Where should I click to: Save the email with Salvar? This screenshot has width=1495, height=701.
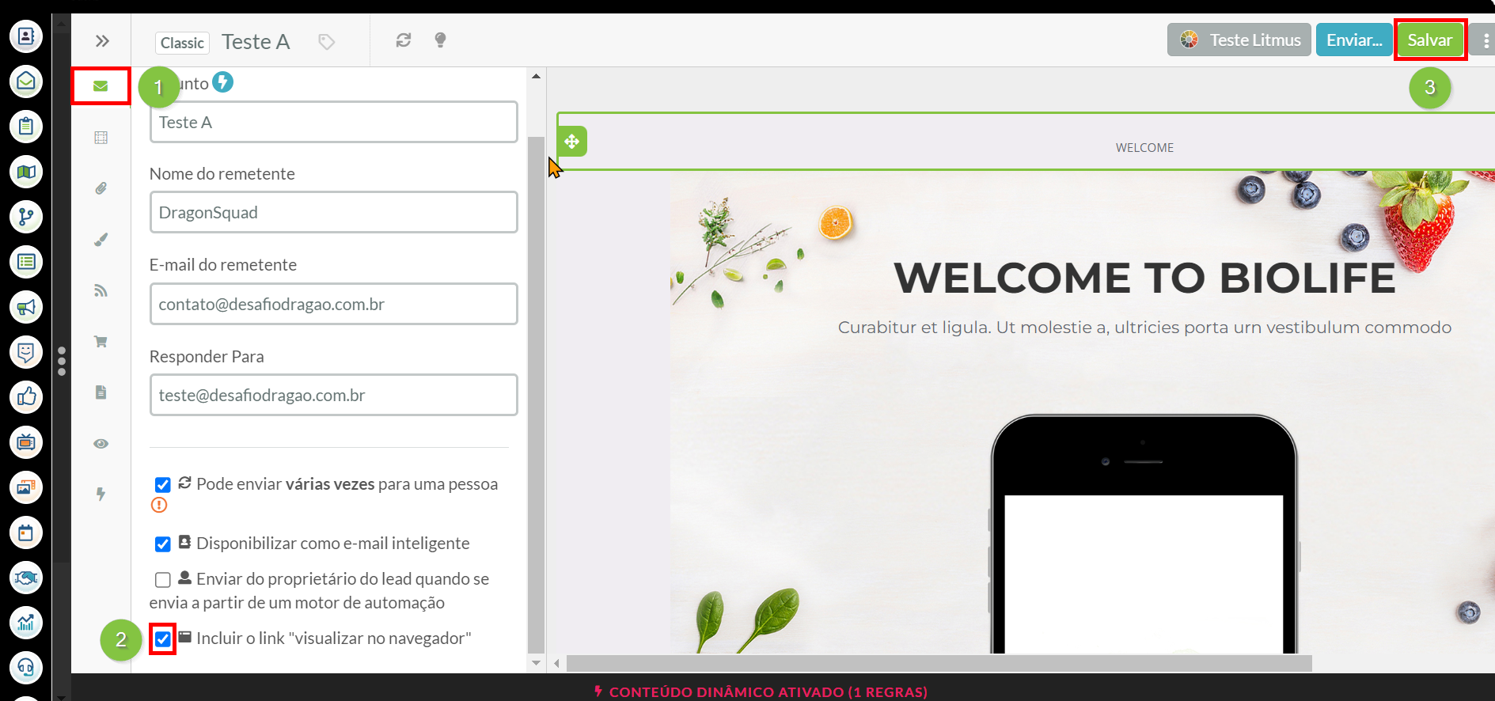point(1430,40)
